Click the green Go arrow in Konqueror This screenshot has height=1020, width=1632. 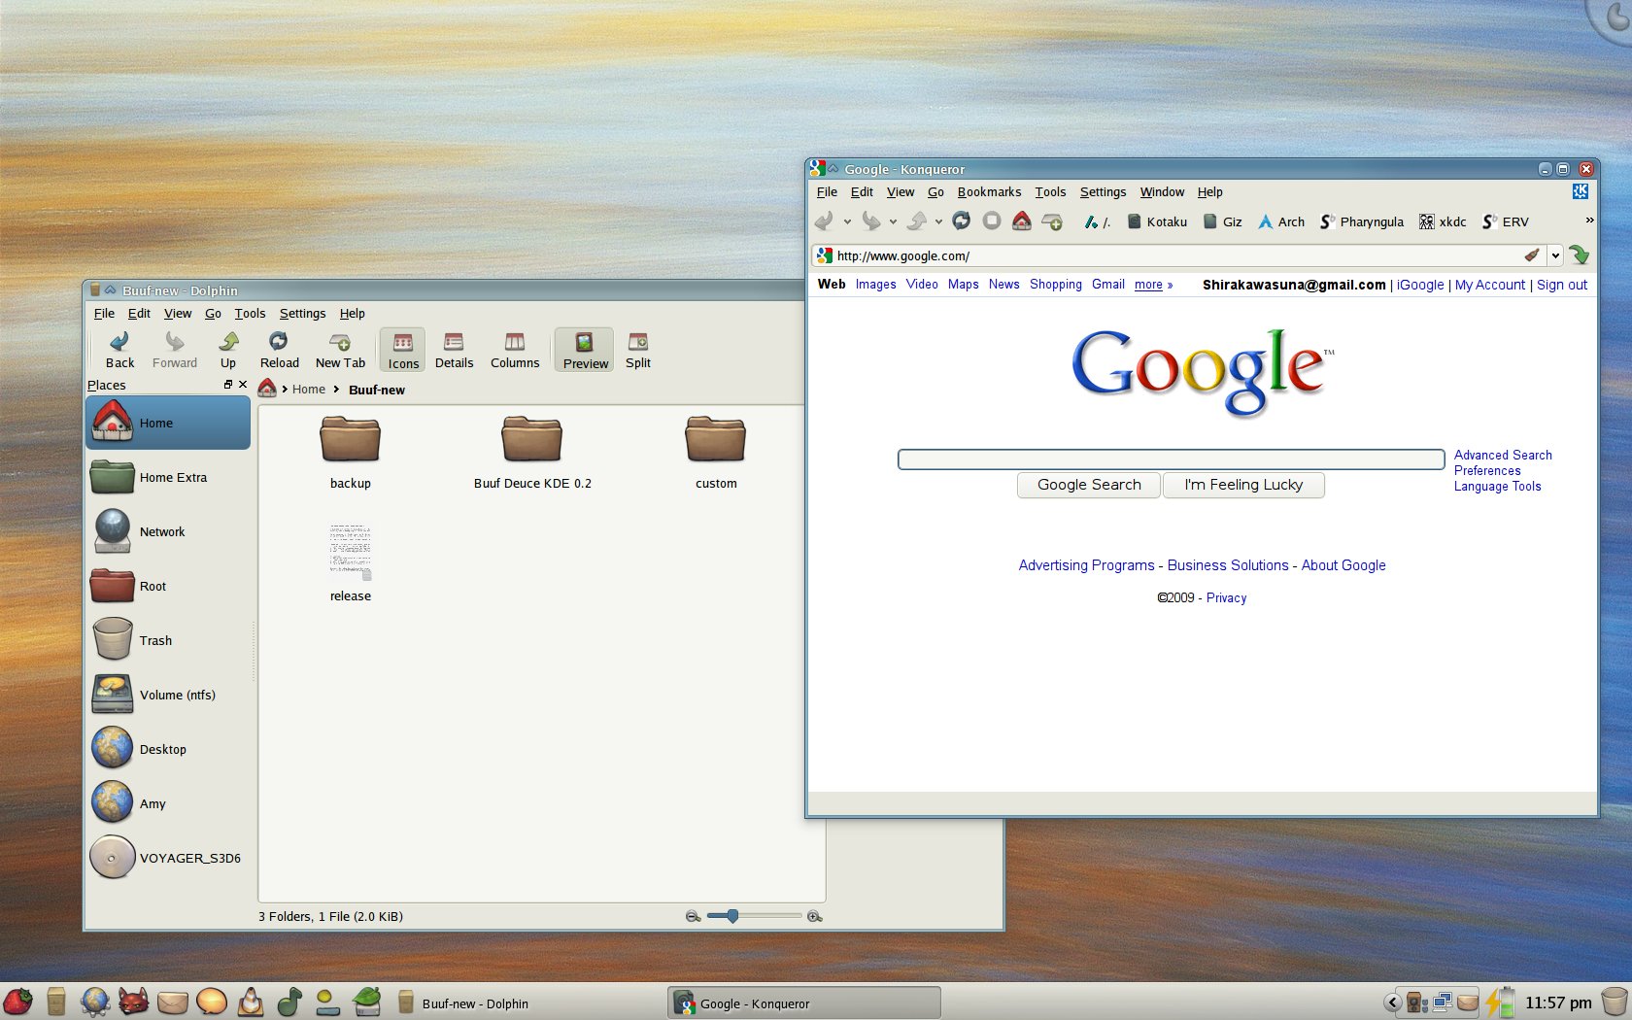pyautogui.click(x=1580, y=255)
